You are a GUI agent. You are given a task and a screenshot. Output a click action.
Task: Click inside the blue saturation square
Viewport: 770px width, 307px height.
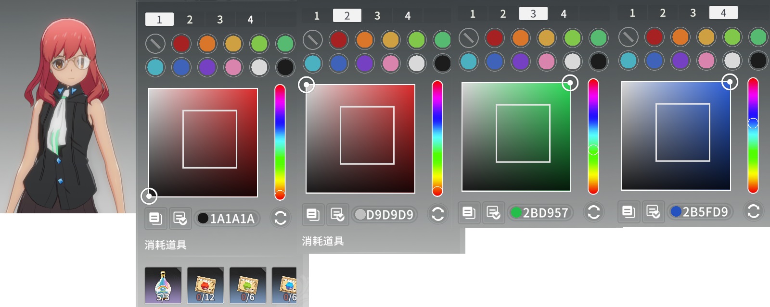coord(676,136)
